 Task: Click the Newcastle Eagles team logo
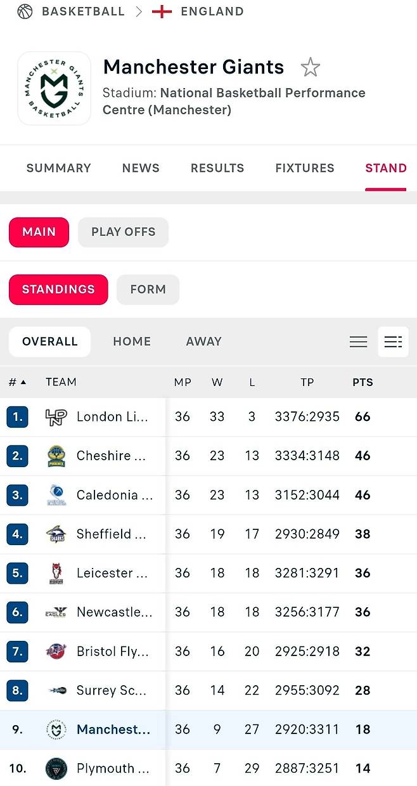pos(56,612)
